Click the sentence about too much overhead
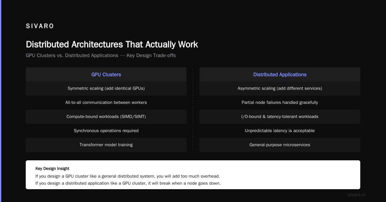Image resolution: width=386 pixels, height=202 pixels. [128, 176]
